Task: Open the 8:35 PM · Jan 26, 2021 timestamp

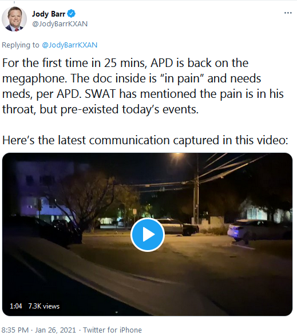Action: click(39, 330)
